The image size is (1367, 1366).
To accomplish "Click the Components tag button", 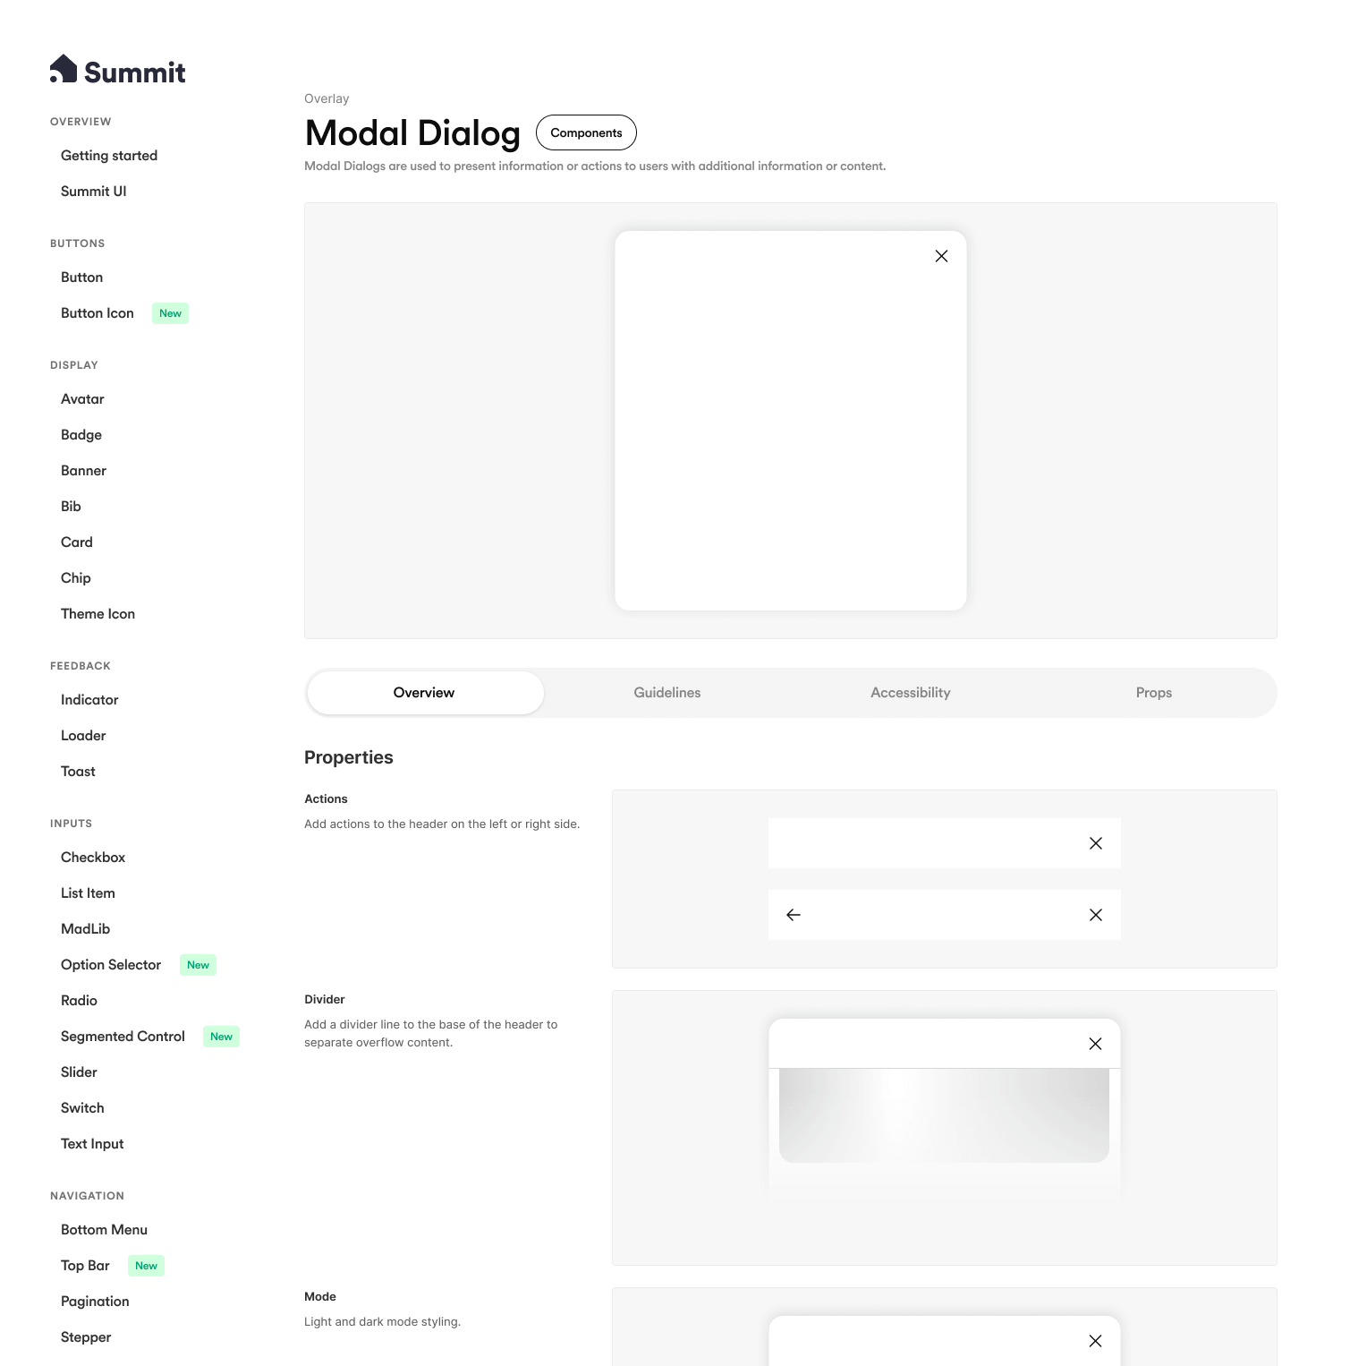I will click(586, 132).
